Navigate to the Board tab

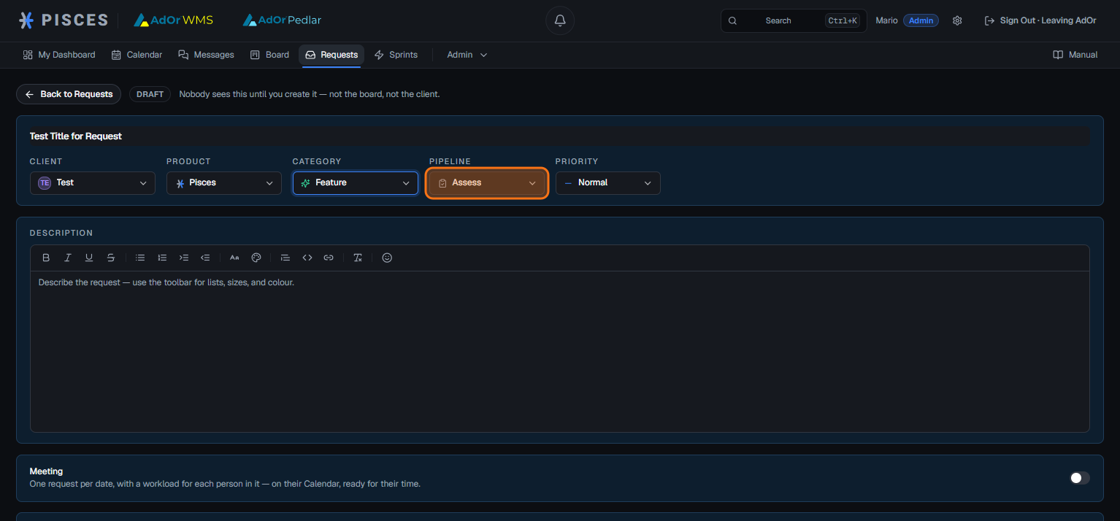pyautogui.click(x=269, y=55)
